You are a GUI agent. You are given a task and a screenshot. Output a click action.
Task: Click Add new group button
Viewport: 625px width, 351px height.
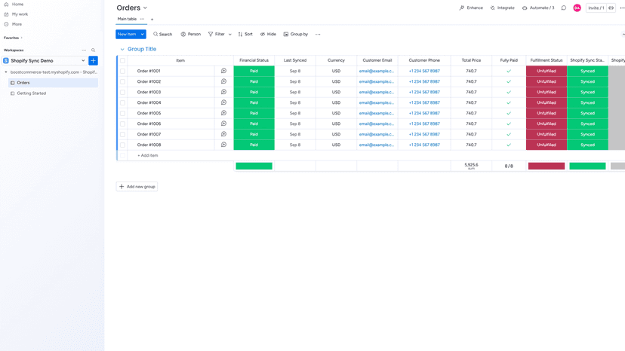pos(137,187)
